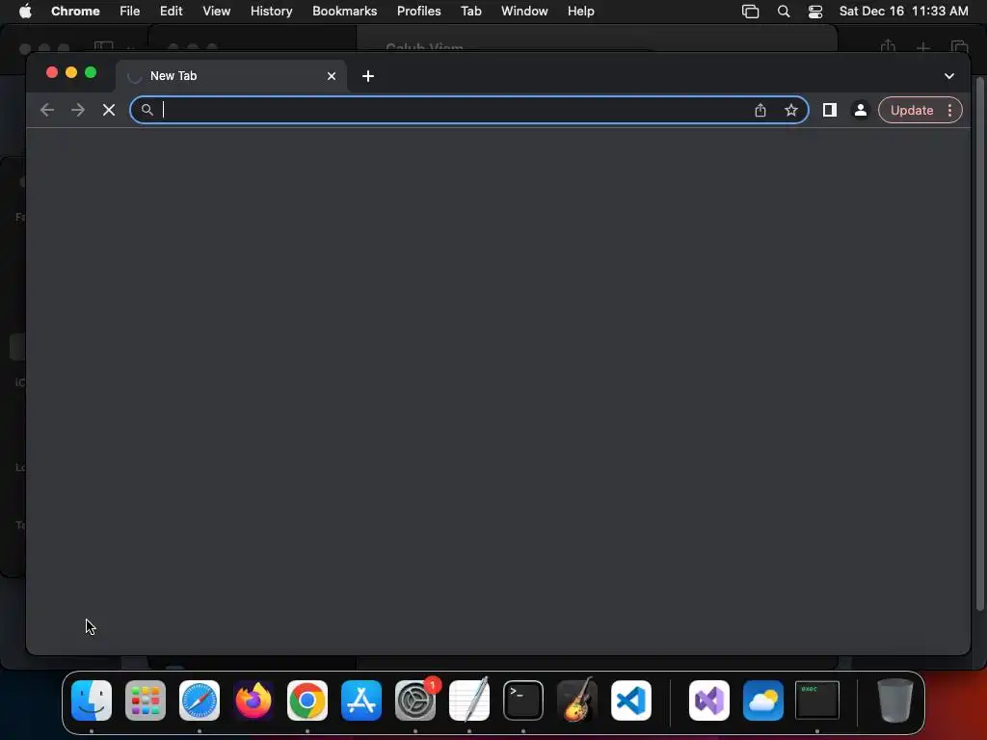Launch GarageBand from the Dock
Screen dimensions: 987x740
(577, 700)
